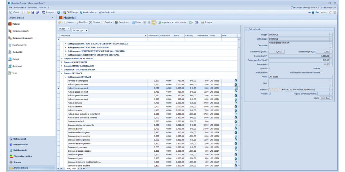Open Campitura from the Materiali toolbar
Screen dimensions: 345x172
tap(122, 22)
